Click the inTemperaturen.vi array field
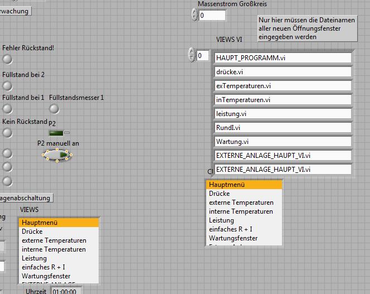Screen dimensions: 370x294 (x=283, y=100)
